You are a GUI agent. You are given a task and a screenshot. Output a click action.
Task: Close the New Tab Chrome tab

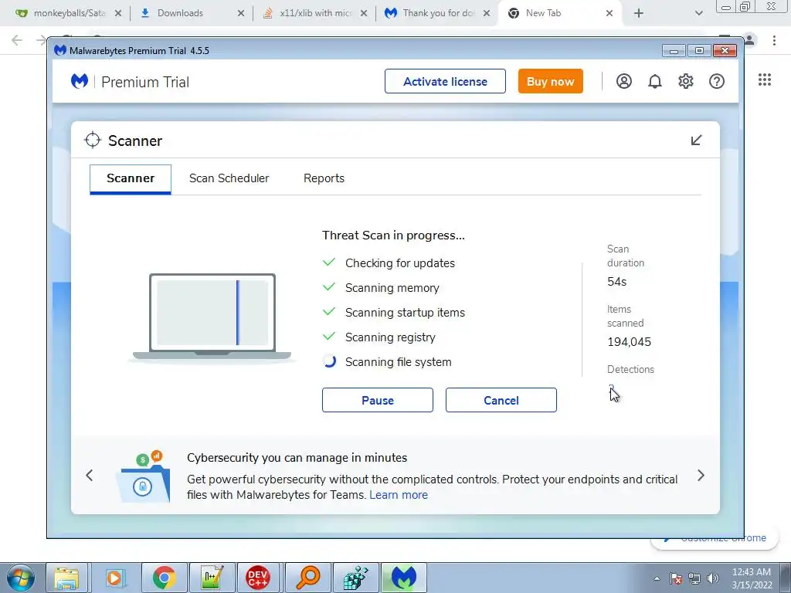click(609, 14)
